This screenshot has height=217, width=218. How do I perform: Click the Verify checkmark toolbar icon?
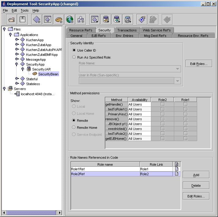pyautogui.click(x=167, y=20)
